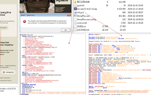Click the $error.clear(); line in PowerShell script

tap(95, 34)
